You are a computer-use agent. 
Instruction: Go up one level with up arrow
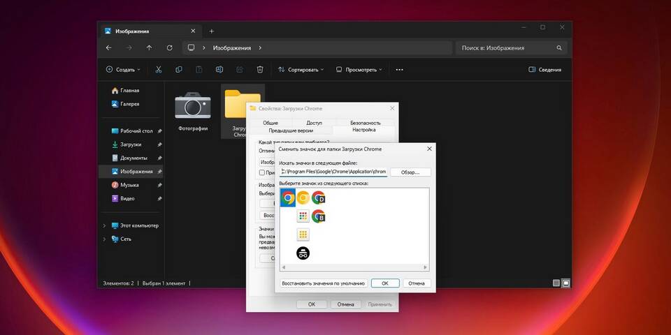[x=149, y=48]
